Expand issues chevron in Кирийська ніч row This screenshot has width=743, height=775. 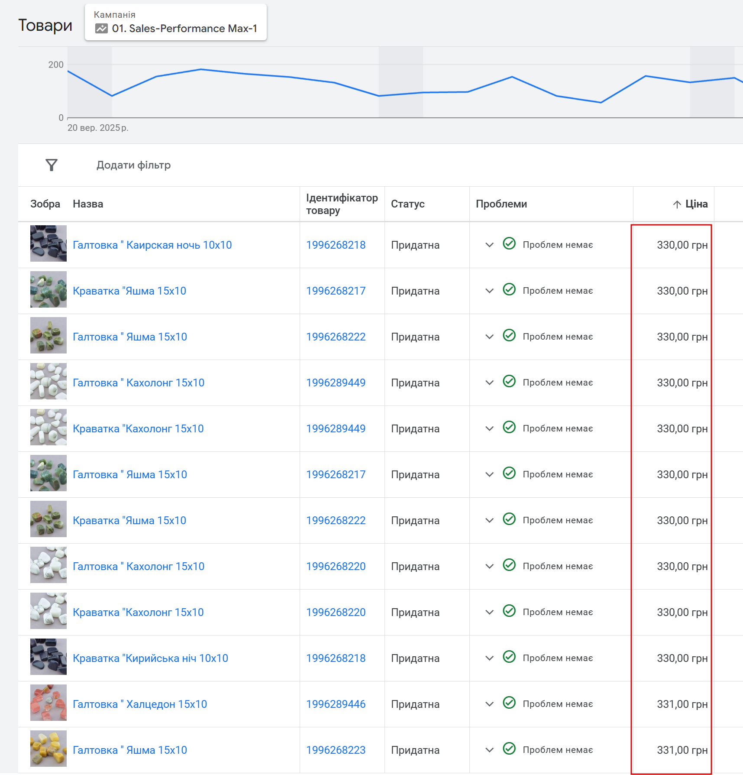(x=490, y=658)
